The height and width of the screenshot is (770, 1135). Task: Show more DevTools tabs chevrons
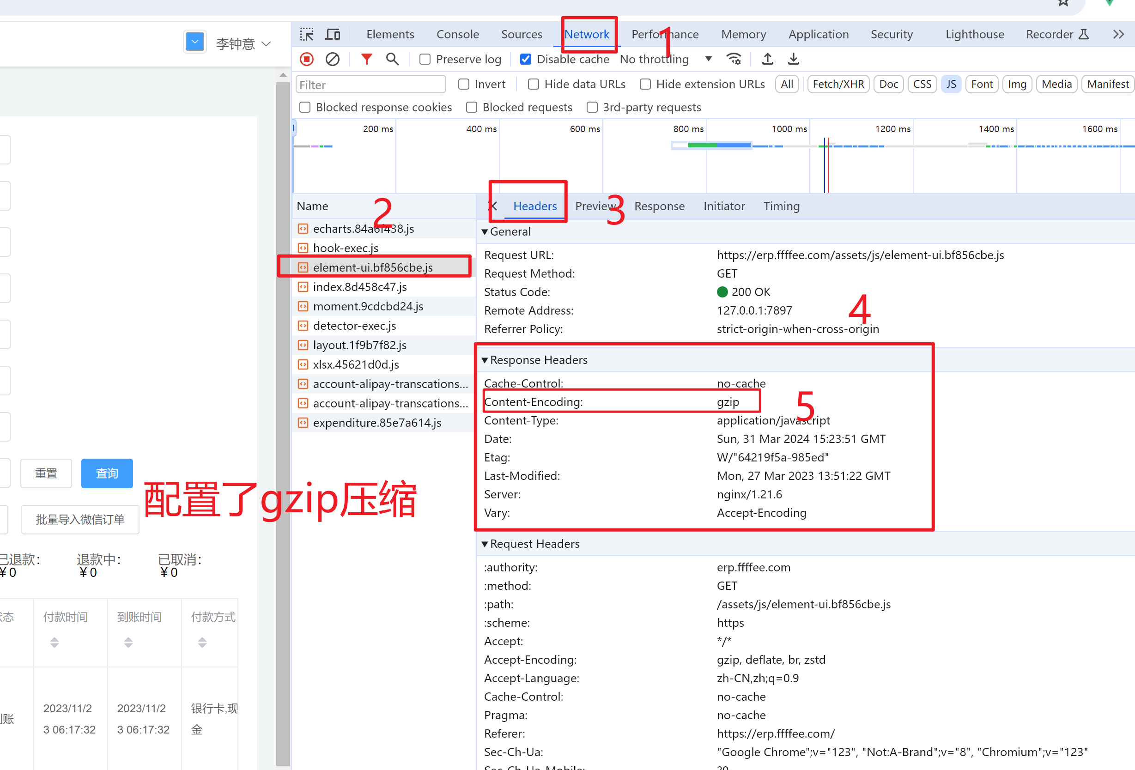coord(1118,34)
